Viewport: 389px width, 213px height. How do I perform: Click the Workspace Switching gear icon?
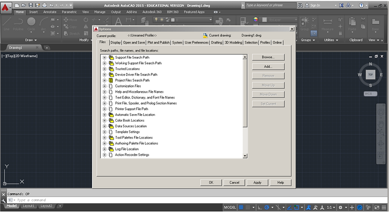click(341, 207)
